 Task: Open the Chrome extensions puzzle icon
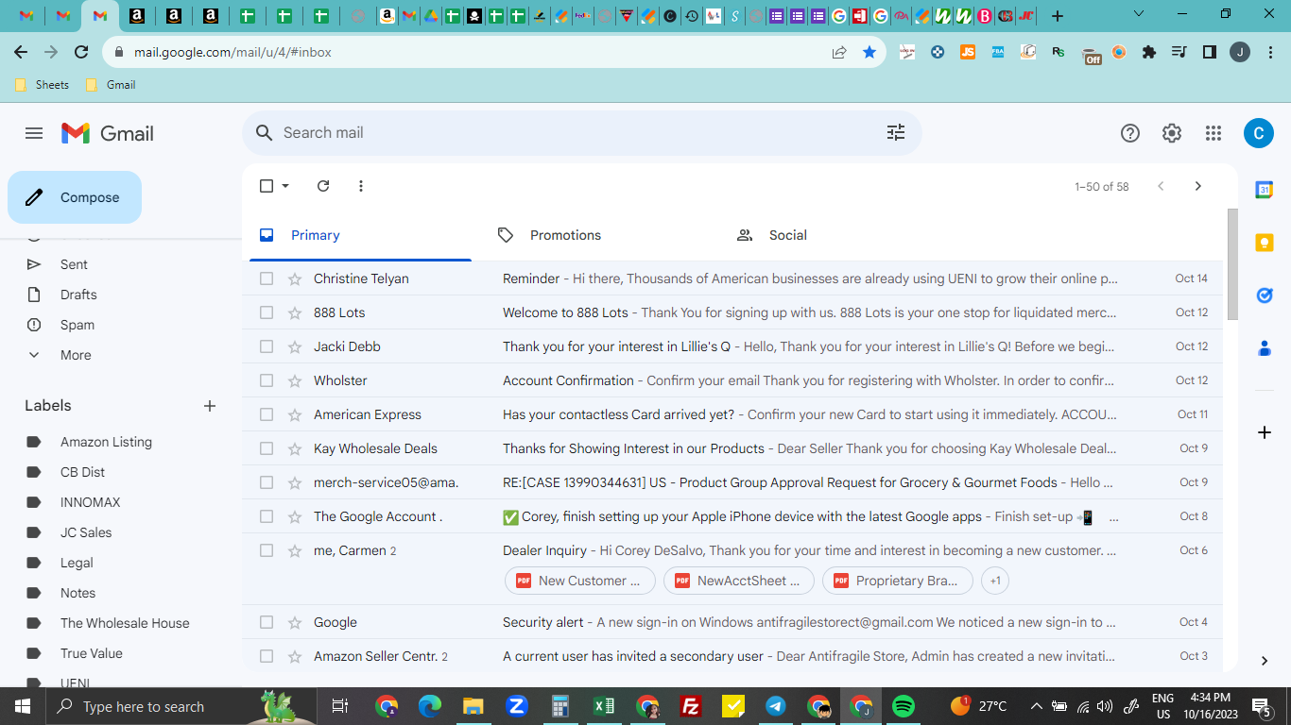click(x=1149, y=53)
